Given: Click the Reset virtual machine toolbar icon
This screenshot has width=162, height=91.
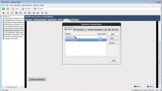Looking at the screenshot, I should pos(16,13).
